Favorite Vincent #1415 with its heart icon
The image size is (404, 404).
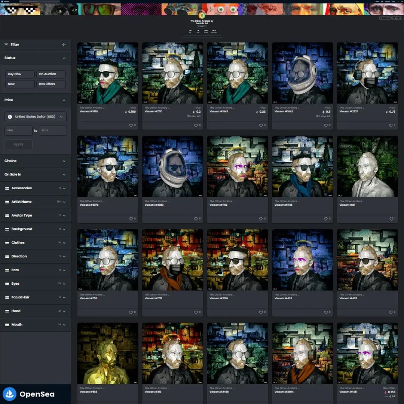131,125
